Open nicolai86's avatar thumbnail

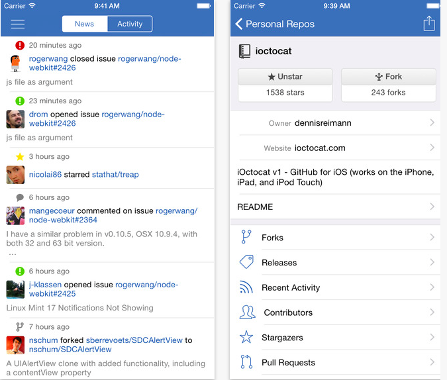15,175
